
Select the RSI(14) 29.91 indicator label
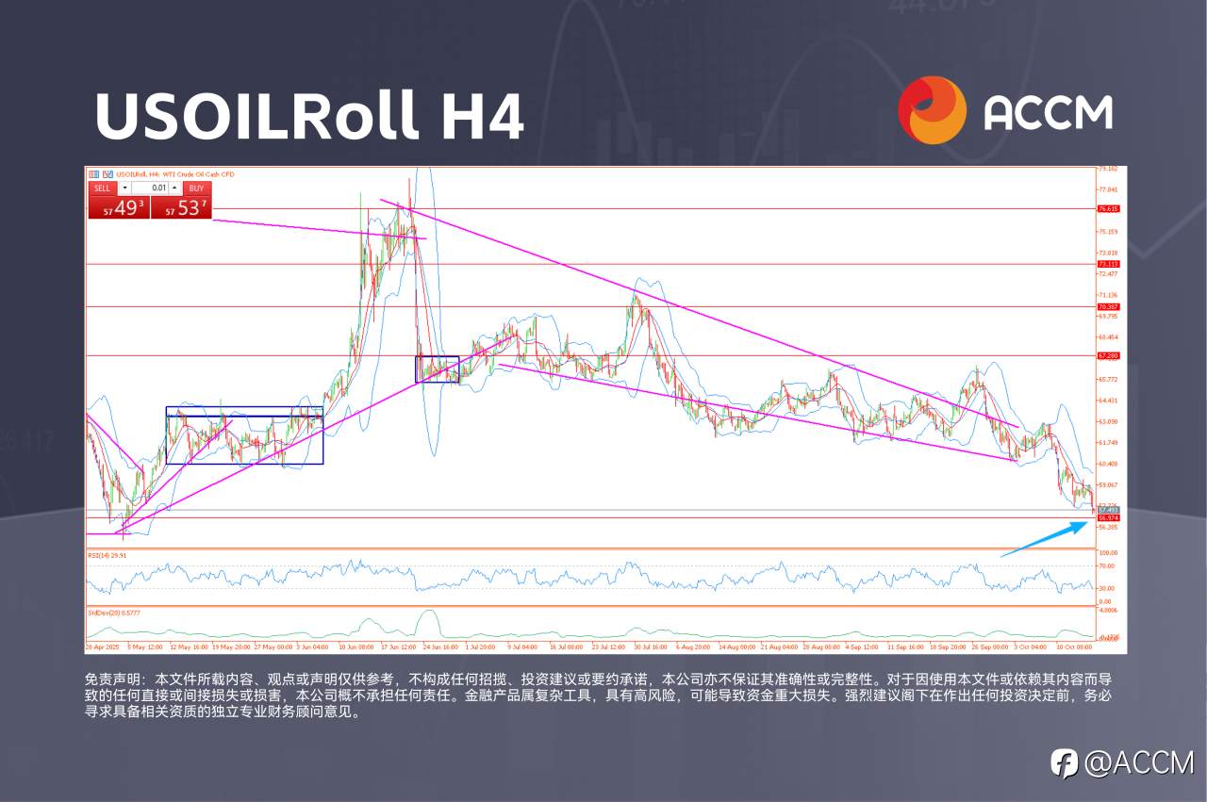(x=108, y=556)
